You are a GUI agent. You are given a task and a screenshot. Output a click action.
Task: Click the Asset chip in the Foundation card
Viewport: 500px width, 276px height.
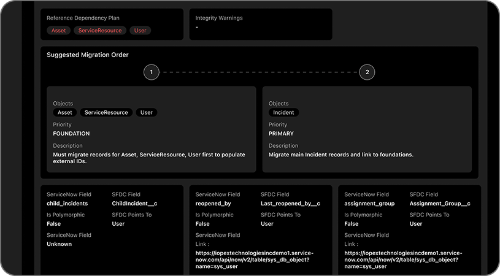64,112
